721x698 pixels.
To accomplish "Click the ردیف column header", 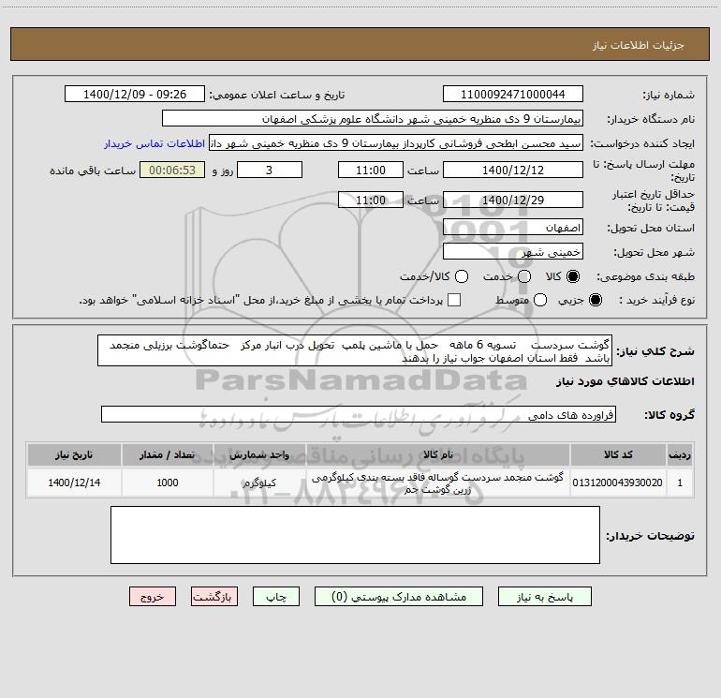I will tap(680, 454).
